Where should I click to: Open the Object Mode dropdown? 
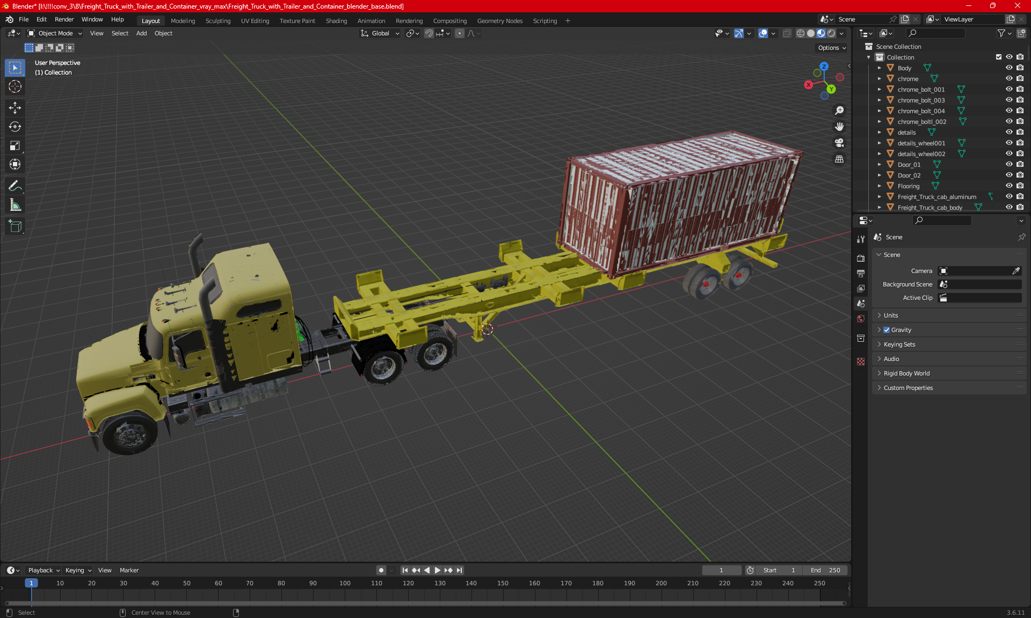(x=55, y=33)
